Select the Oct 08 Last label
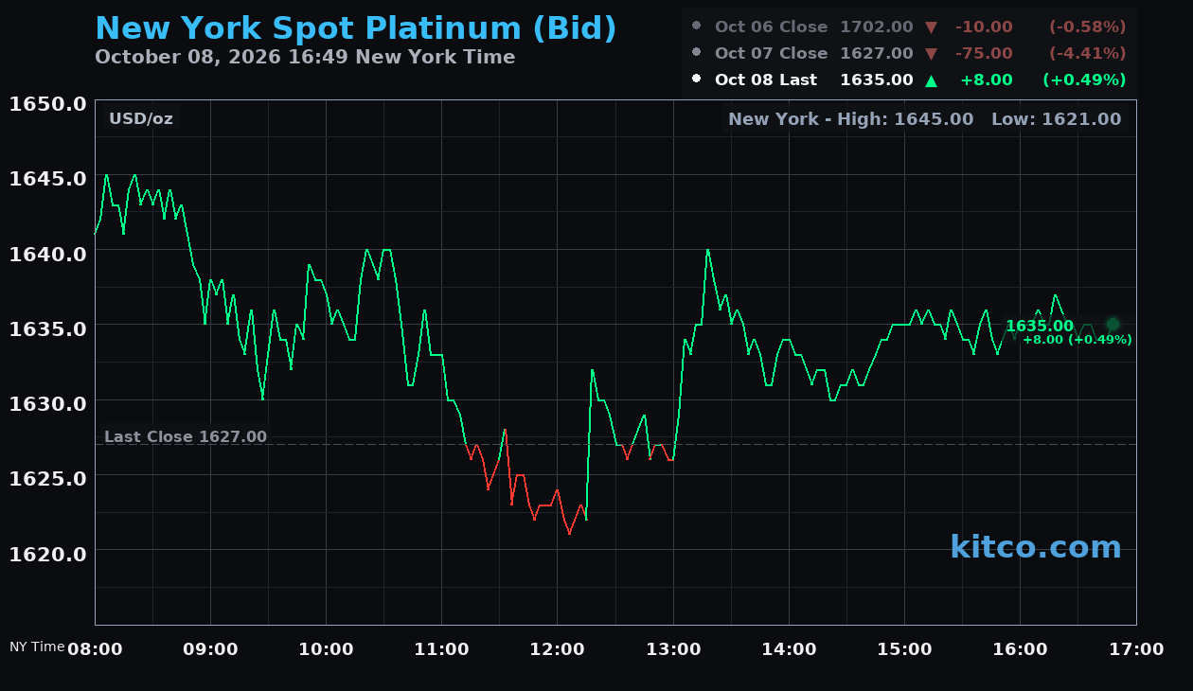Viewport: 1193px width, 691px height. tap(766, 80)
